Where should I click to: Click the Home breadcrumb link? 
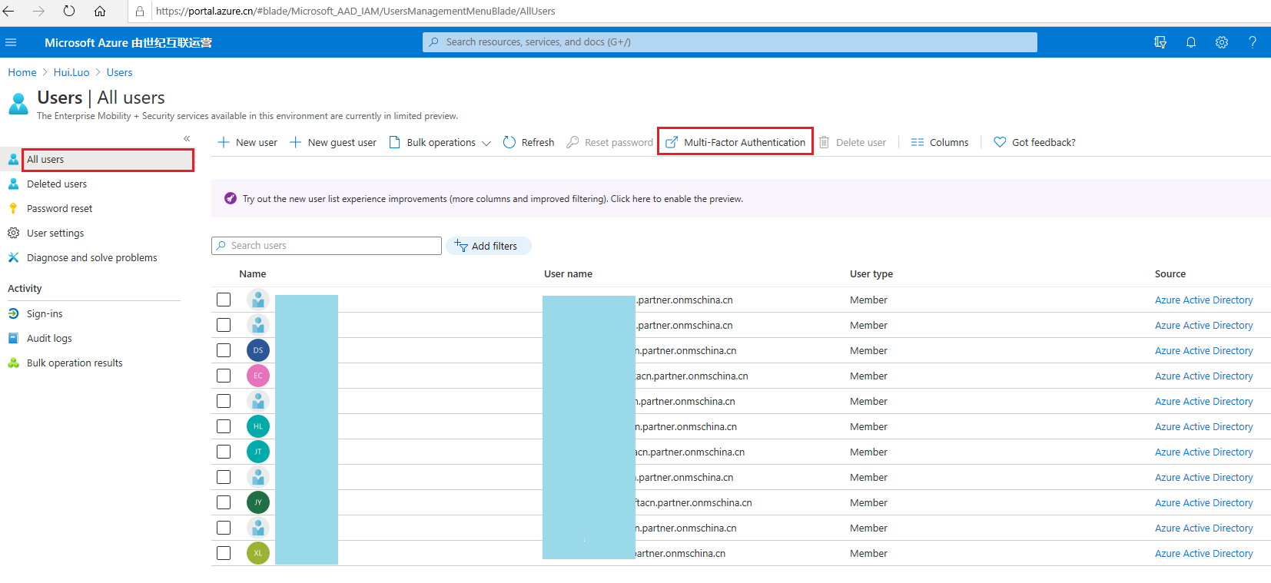coord(22,72)
